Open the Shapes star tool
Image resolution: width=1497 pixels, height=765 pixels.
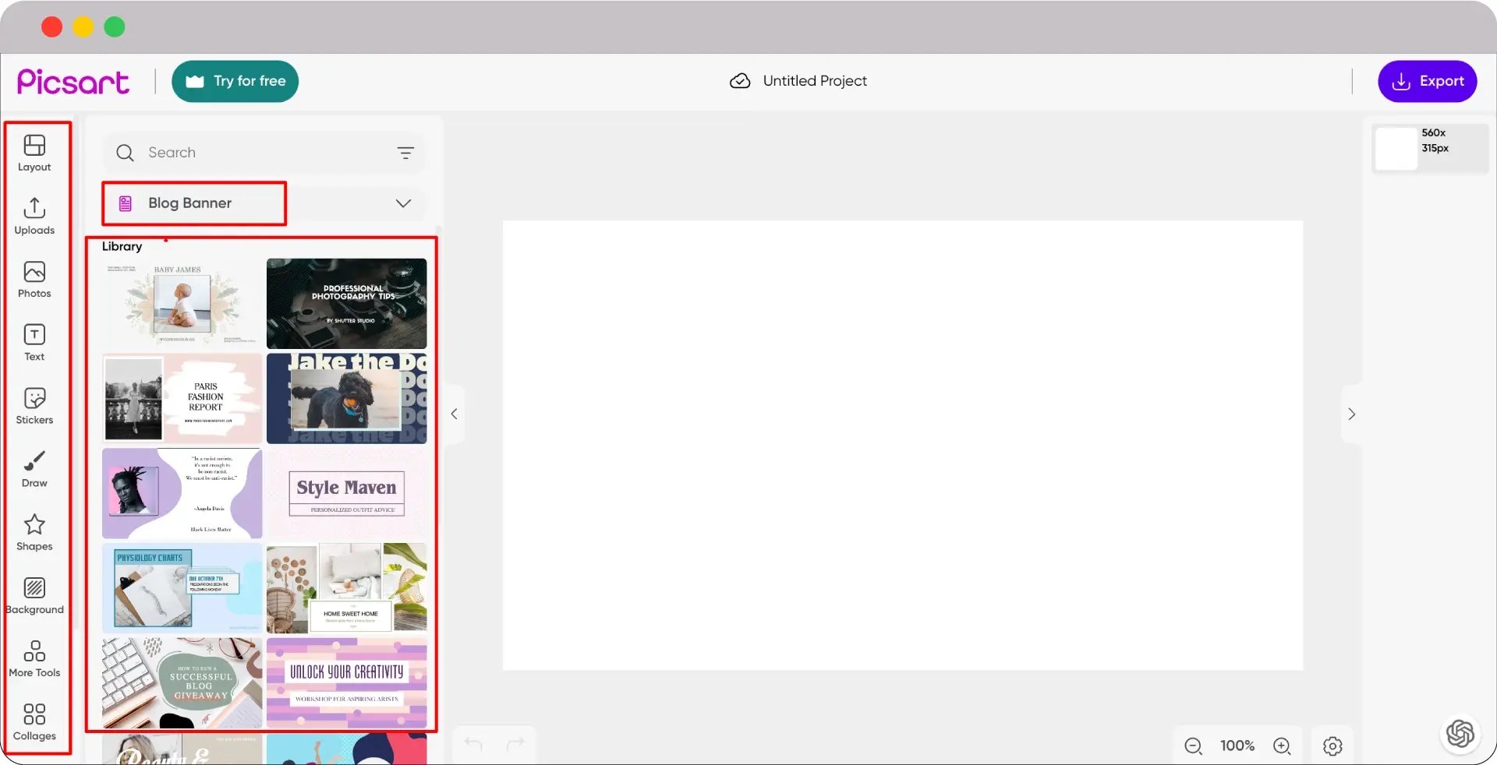click(34, 532)
